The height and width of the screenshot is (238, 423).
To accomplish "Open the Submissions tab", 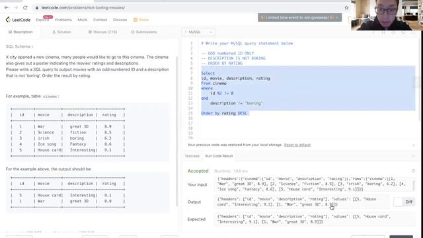I will coord(144,32).
